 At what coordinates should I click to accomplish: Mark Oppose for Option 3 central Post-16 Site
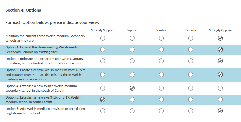coord(191,75)
